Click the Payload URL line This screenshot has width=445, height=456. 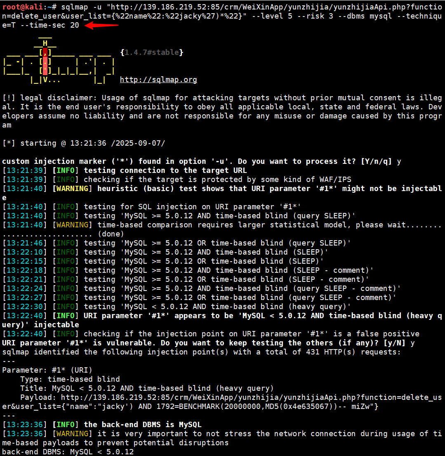[222, 402]
